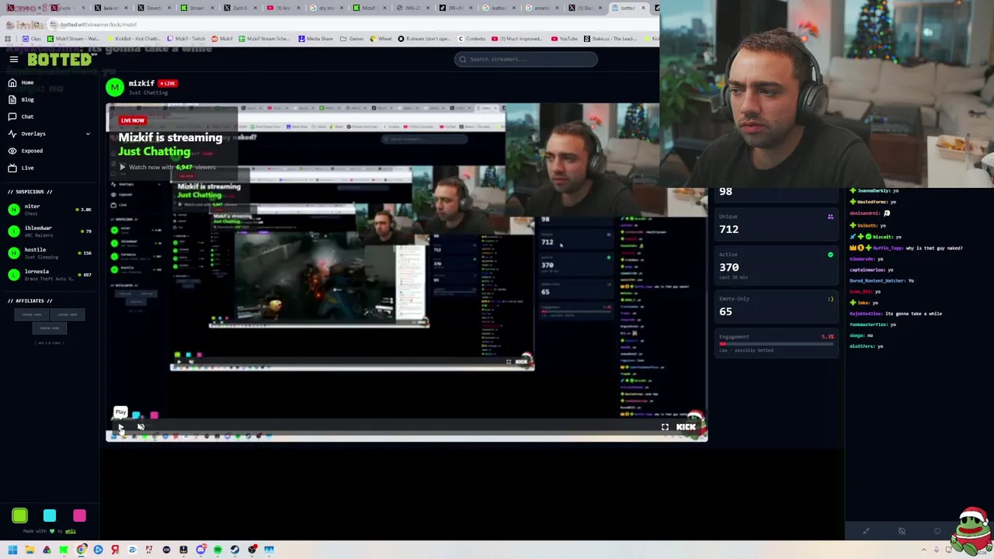This screenshot has height=559, width=994.
Task: Open File Explorer from the taskbar
Action: [x=30, y=550]
